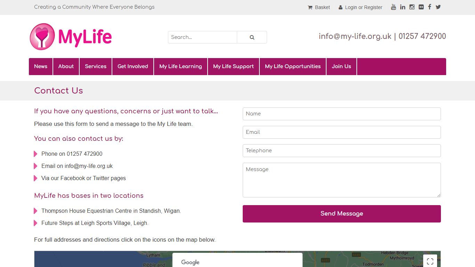Image resolution: width=475 pixels, height=267 pixels.
Task: Click the magnifying glass search button
Action: pyautogui.click(x=252, y=37)
